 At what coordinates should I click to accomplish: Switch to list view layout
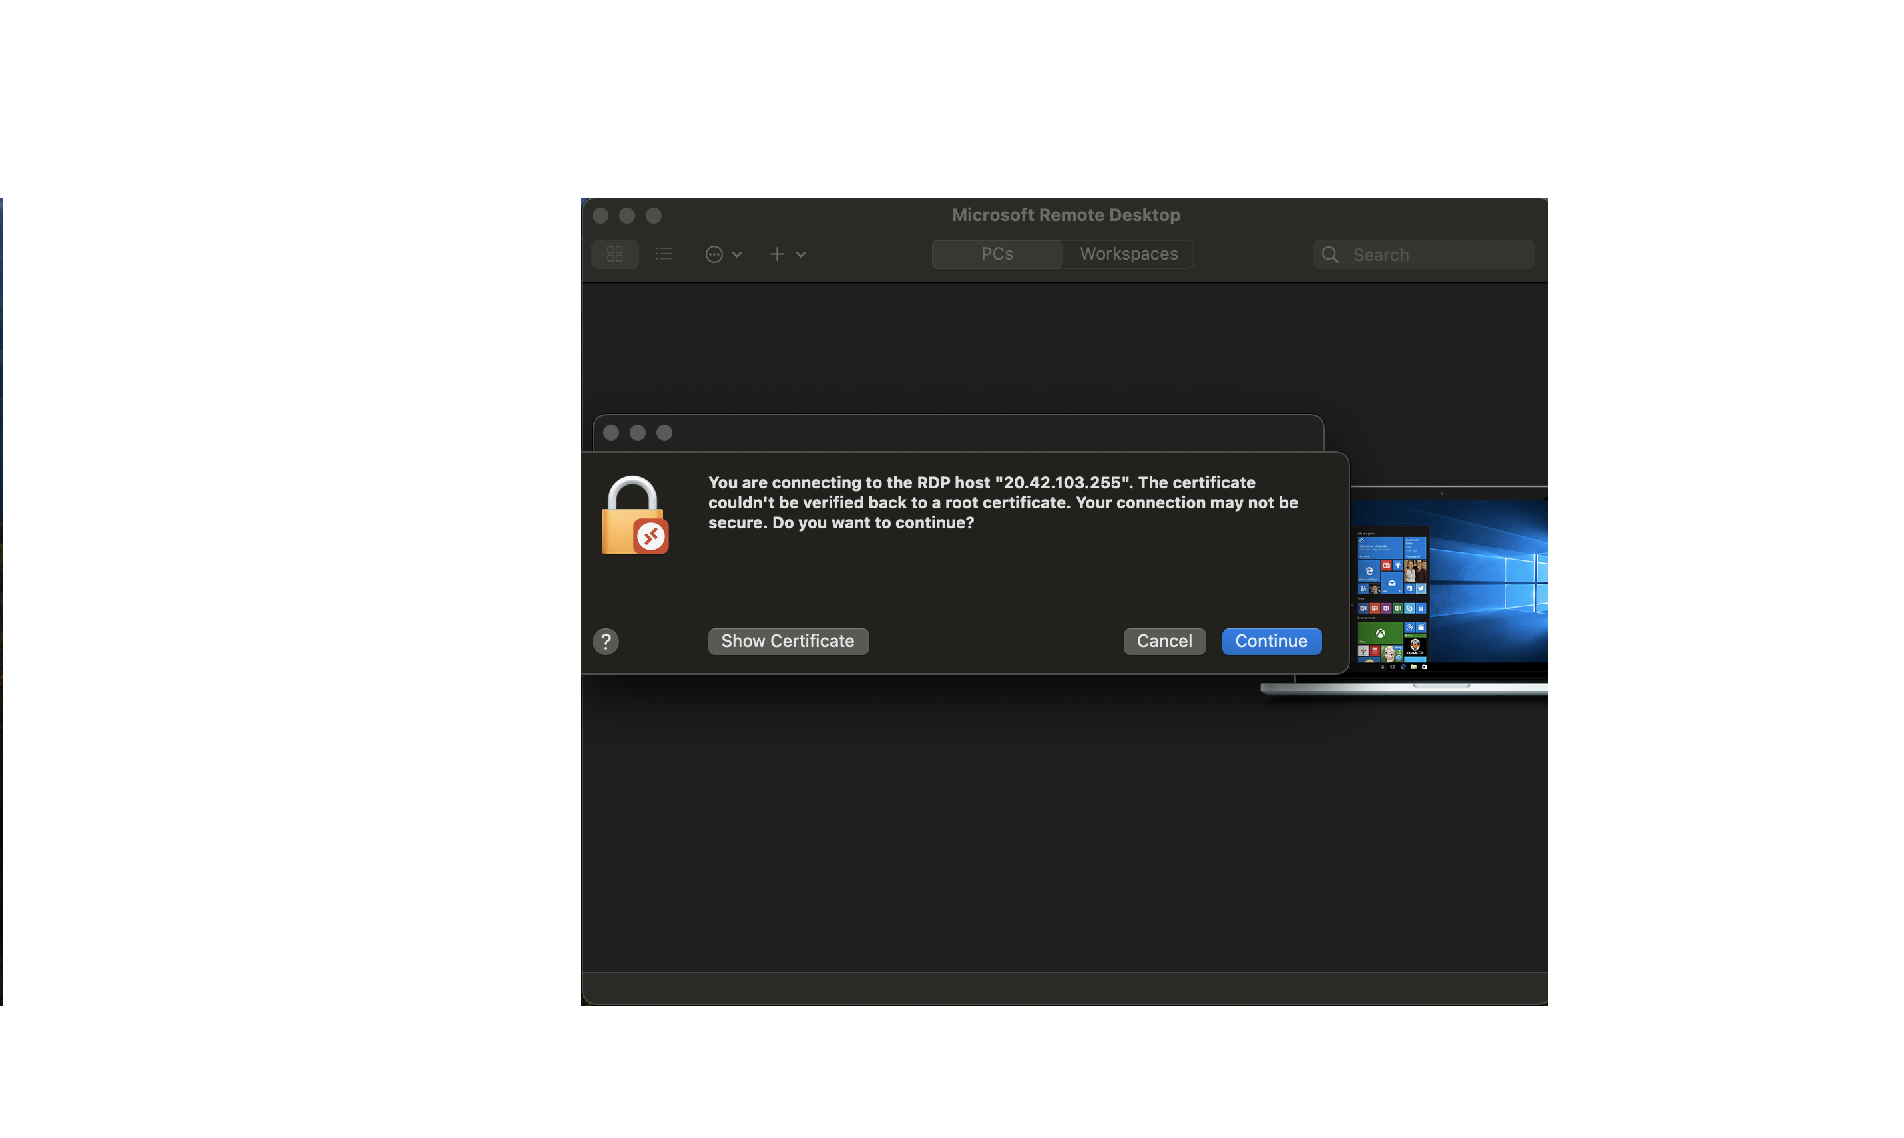(x=664, y=254)
